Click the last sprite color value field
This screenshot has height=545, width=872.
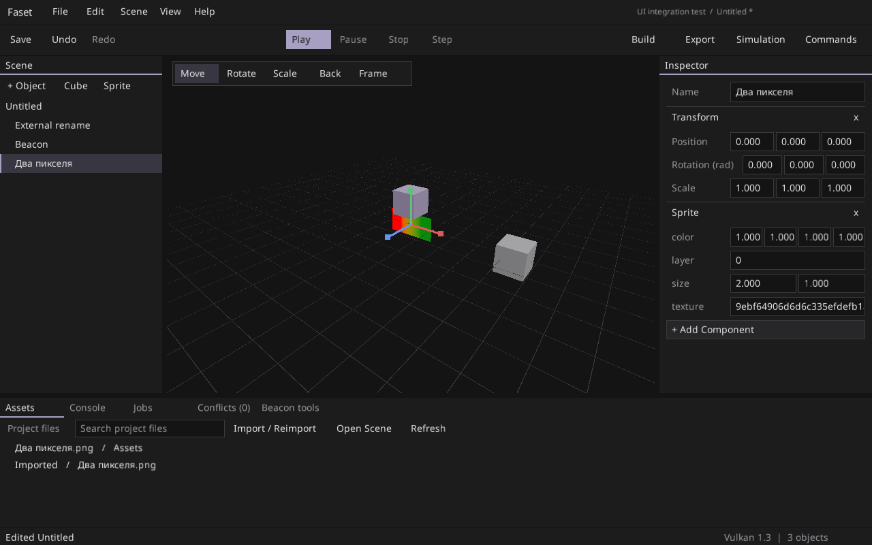pos(849,237)
